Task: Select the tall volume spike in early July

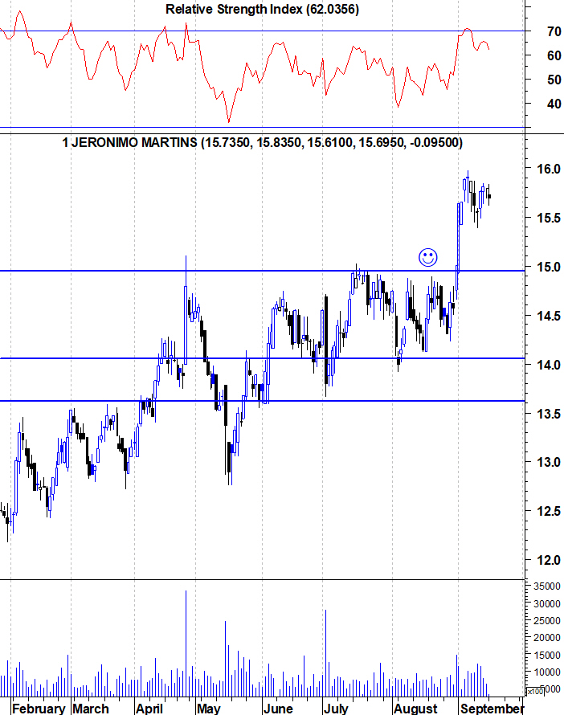Action: pos(325,652)
